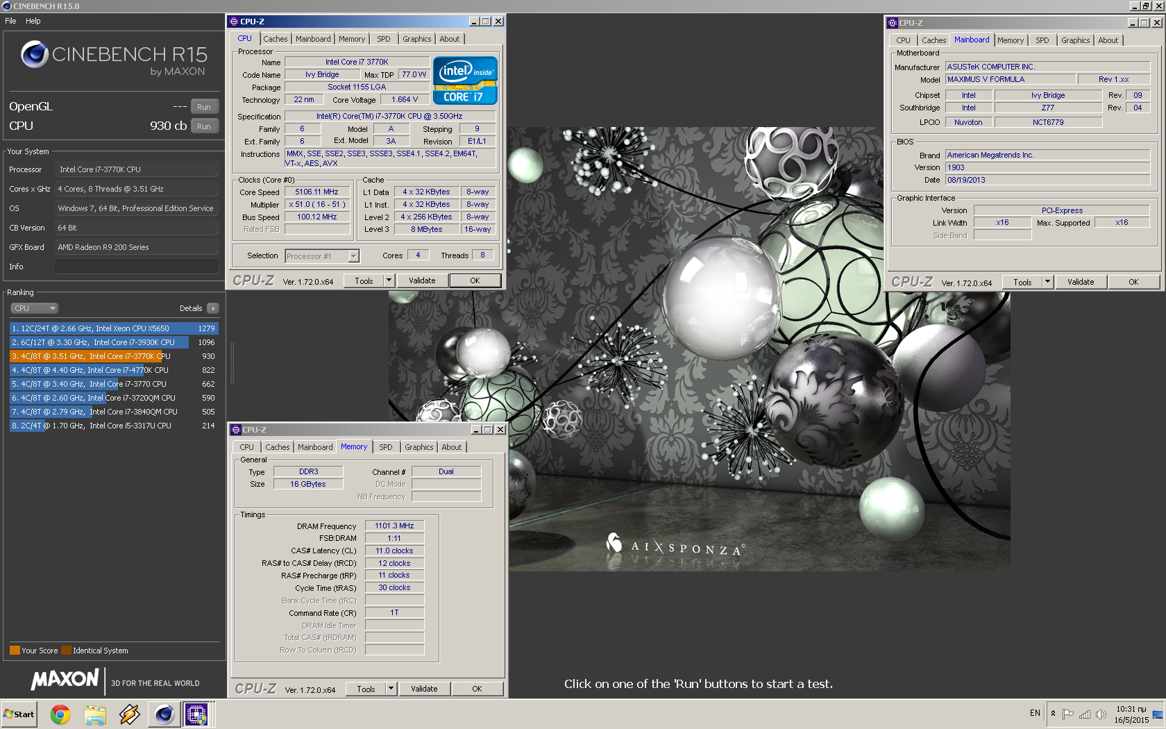Image resolution: width=1166 pixels, height=729 pixels.
Task: Click the CPU-Z title icon of the processor window
Action: tap(234, 22)
